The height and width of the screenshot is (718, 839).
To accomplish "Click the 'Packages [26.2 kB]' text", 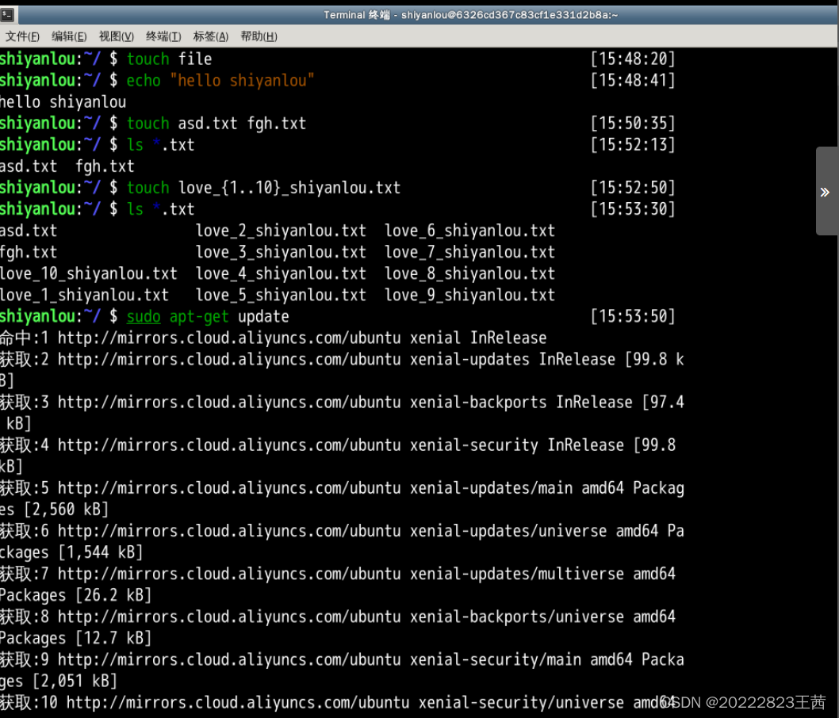I will (75, 596).
